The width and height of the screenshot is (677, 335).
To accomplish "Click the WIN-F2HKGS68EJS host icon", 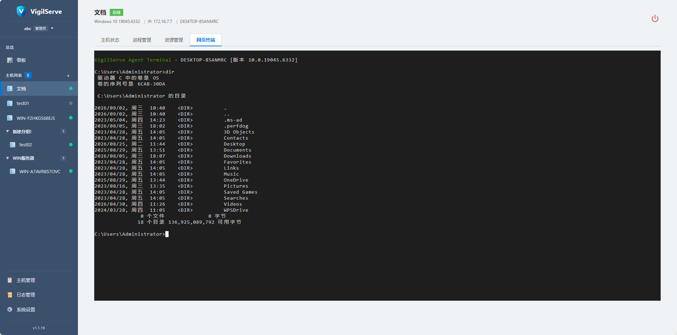I will [x=10, y=118].
